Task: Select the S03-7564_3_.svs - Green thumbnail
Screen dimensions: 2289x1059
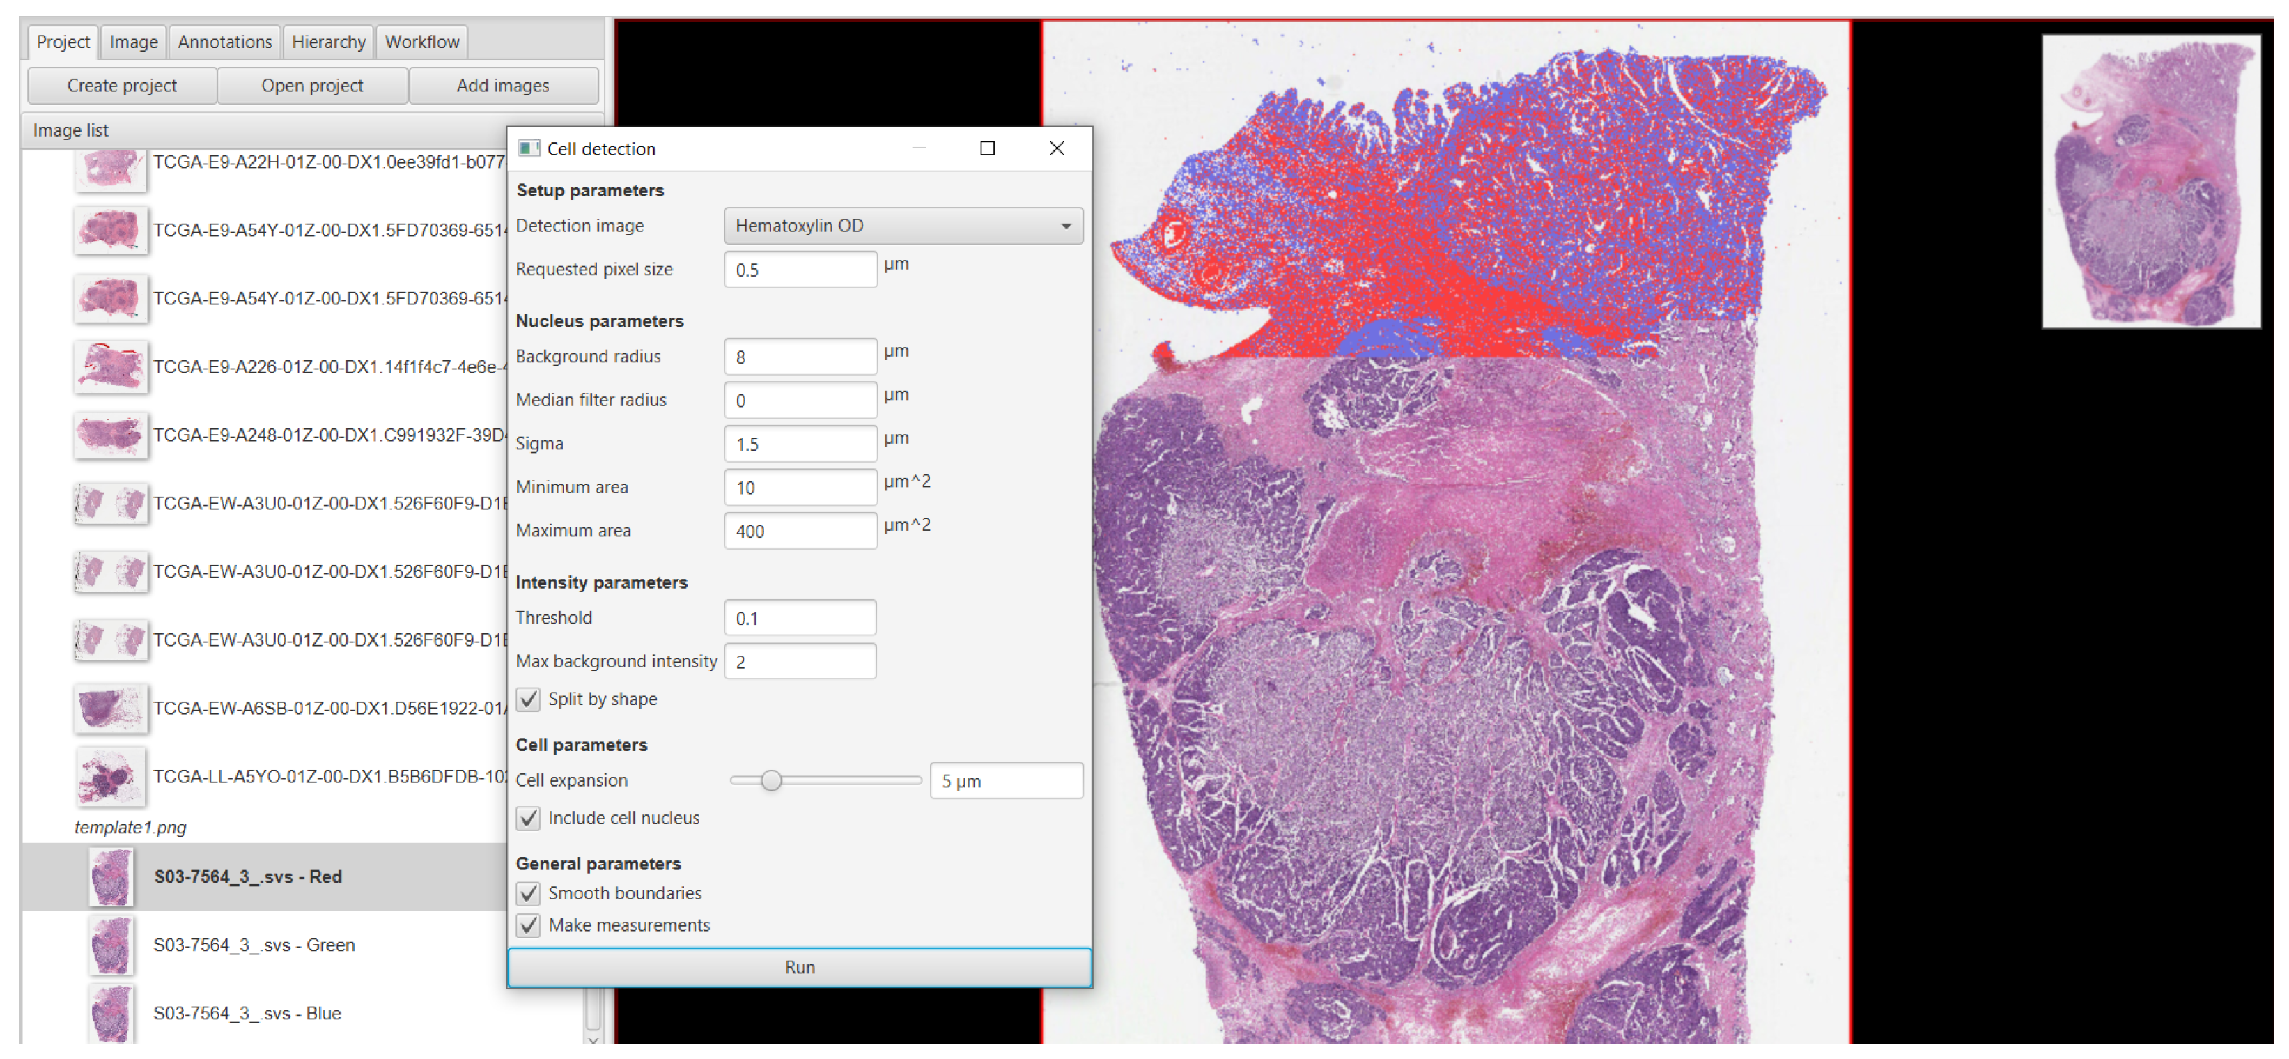Action: click(111, 945)
